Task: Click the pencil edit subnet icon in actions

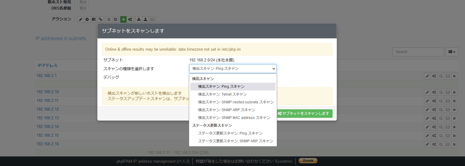Action: pyautogui.click(x=81, y=19)
